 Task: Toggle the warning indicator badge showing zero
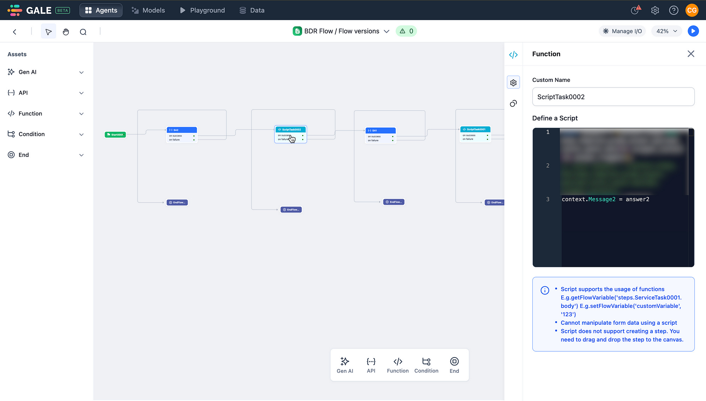pyautogui.click(x=406, y=31)
